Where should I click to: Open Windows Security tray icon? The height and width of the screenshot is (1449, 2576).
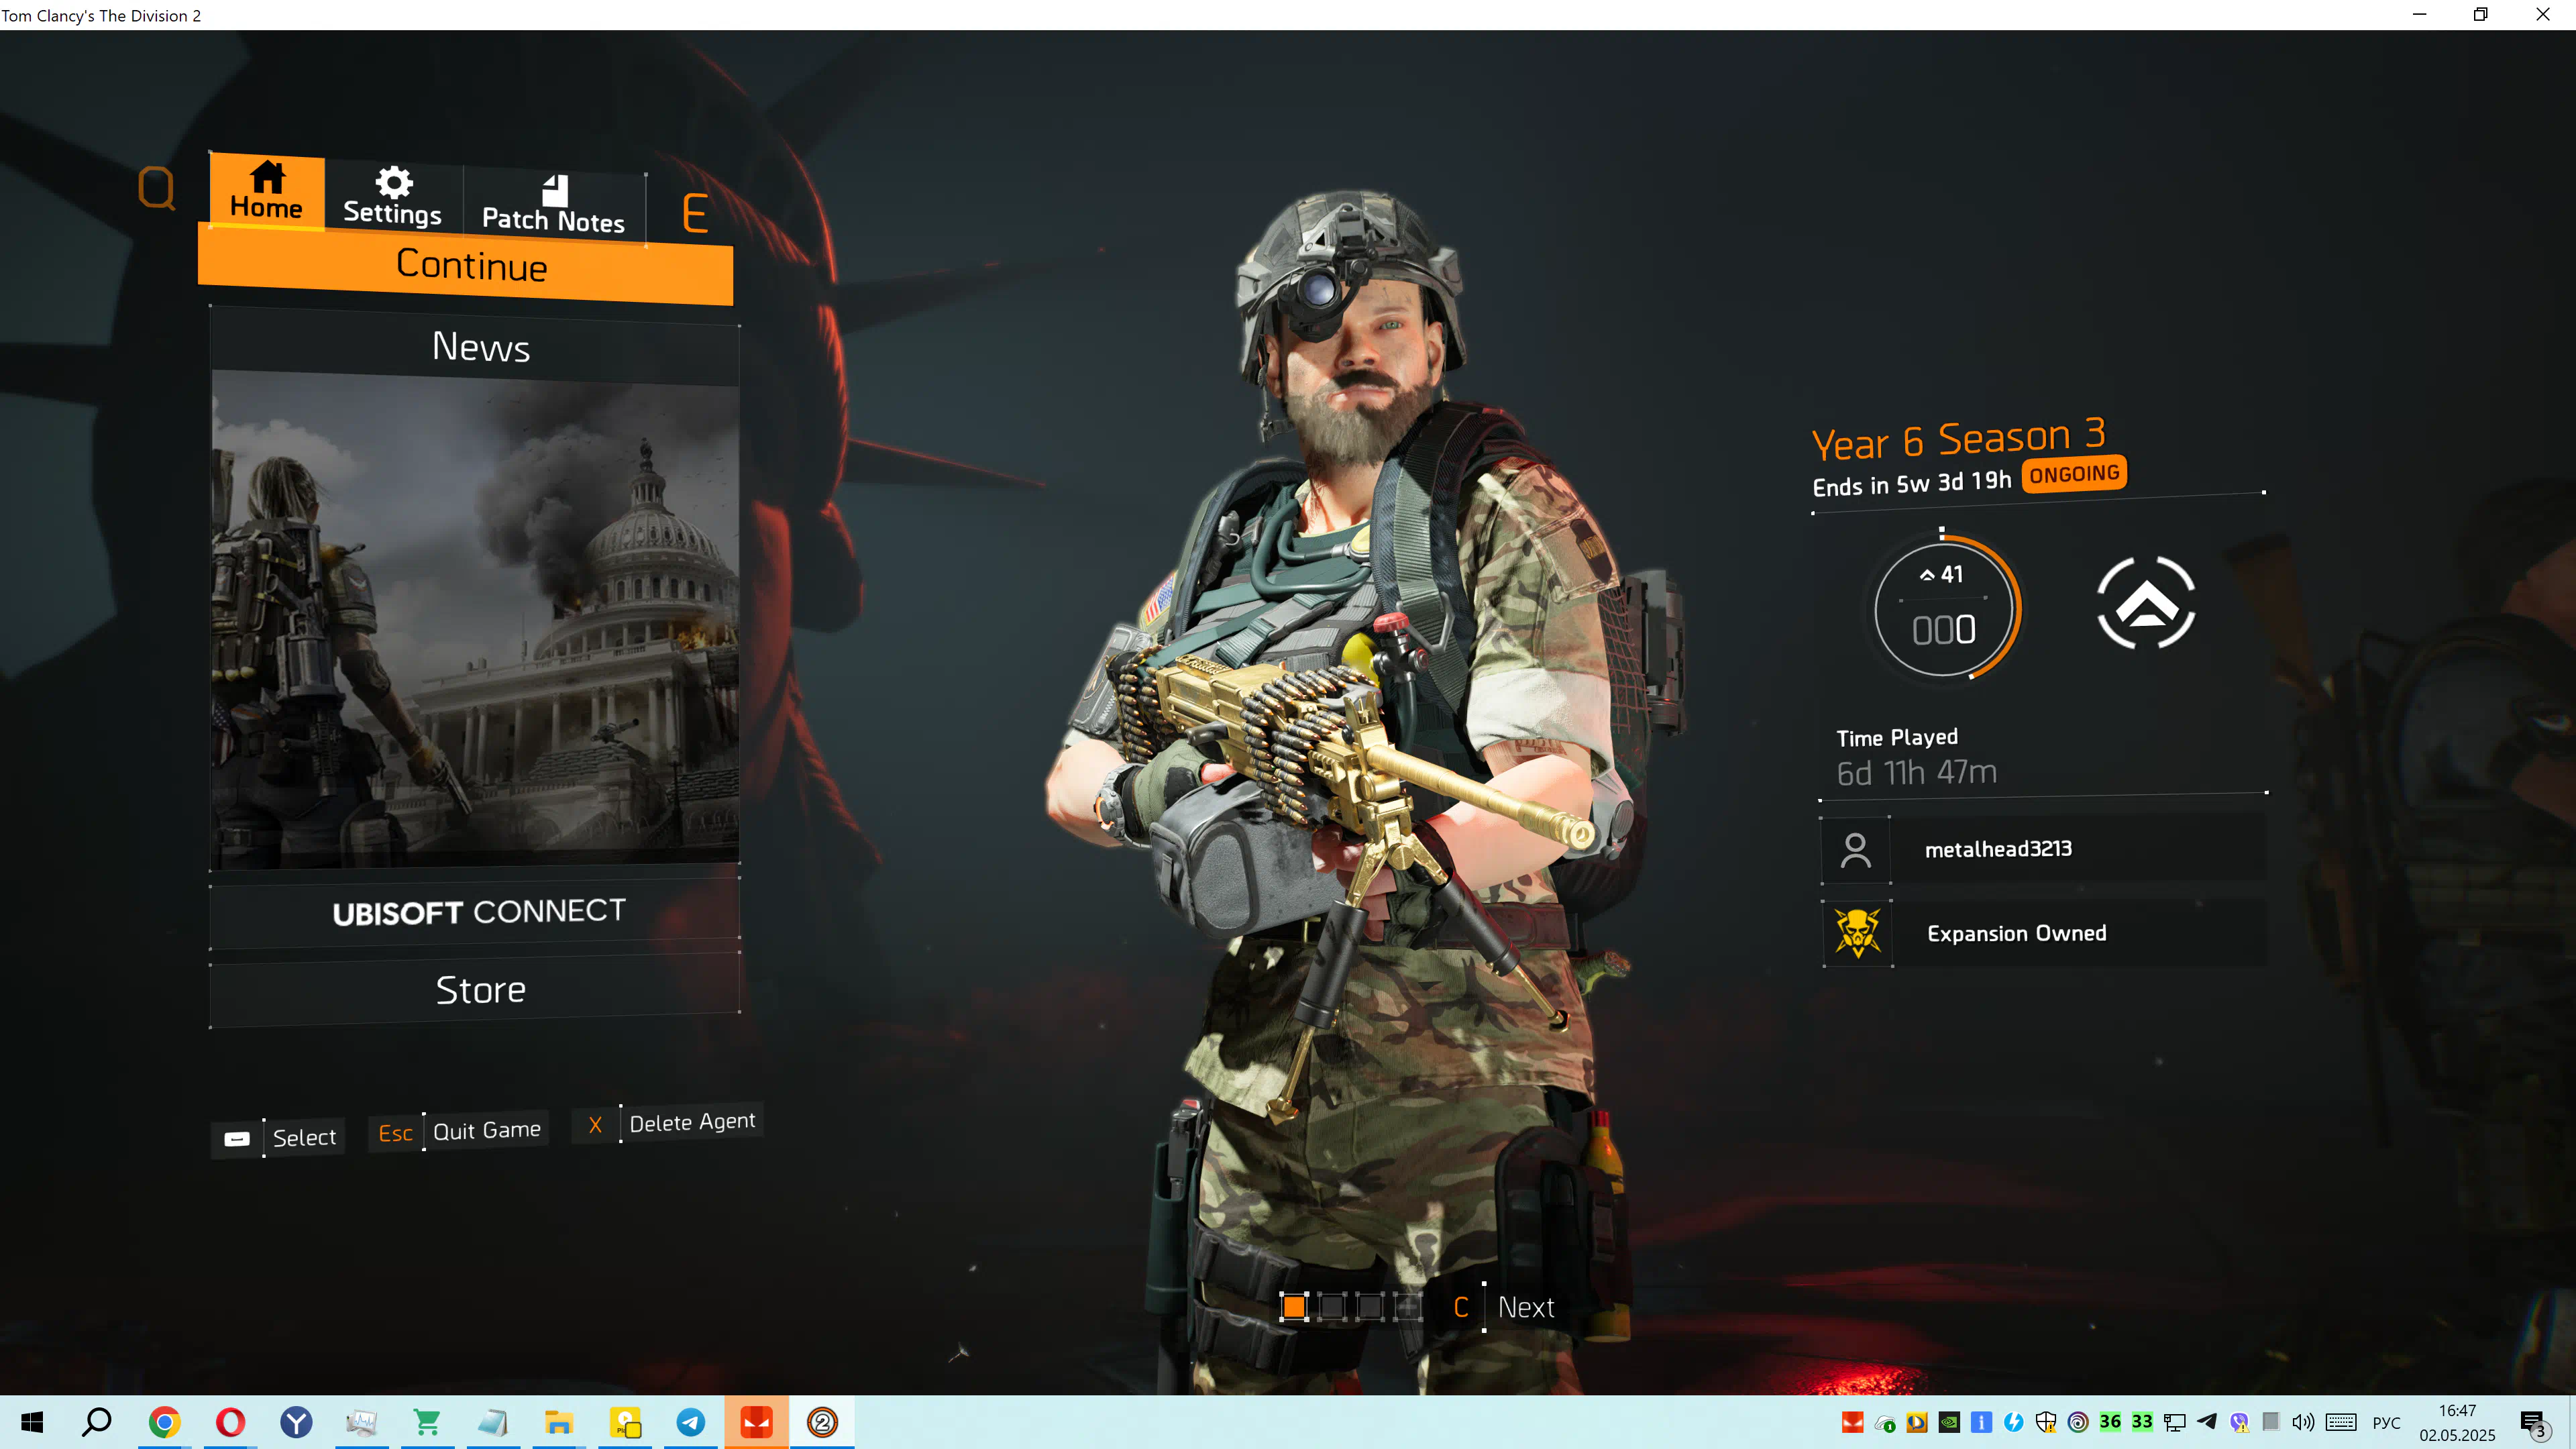coord(2046,1422)
